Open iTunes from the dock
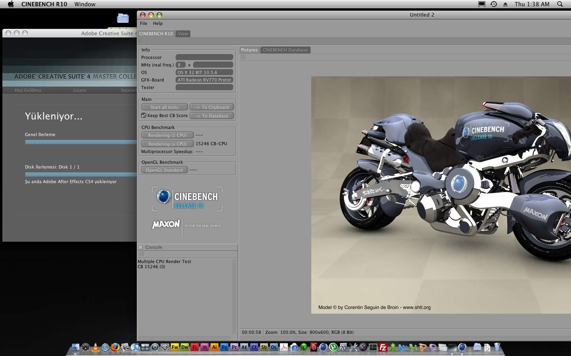 point(135,347)
